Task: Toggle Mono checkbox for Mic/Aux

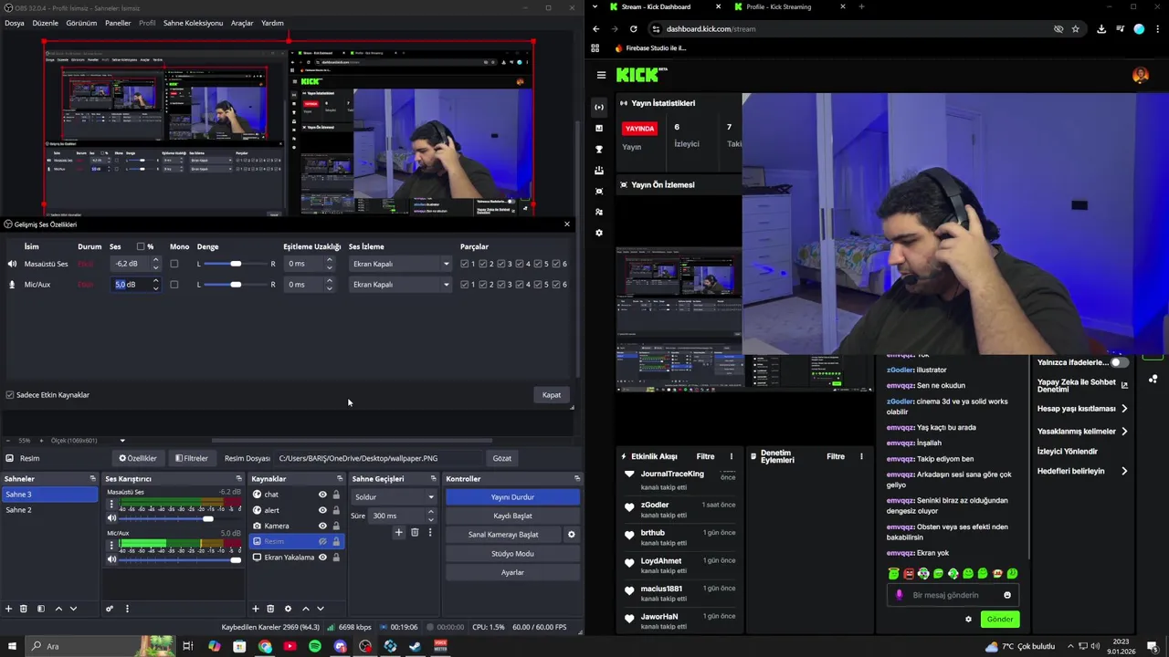Action: [174, 285]
